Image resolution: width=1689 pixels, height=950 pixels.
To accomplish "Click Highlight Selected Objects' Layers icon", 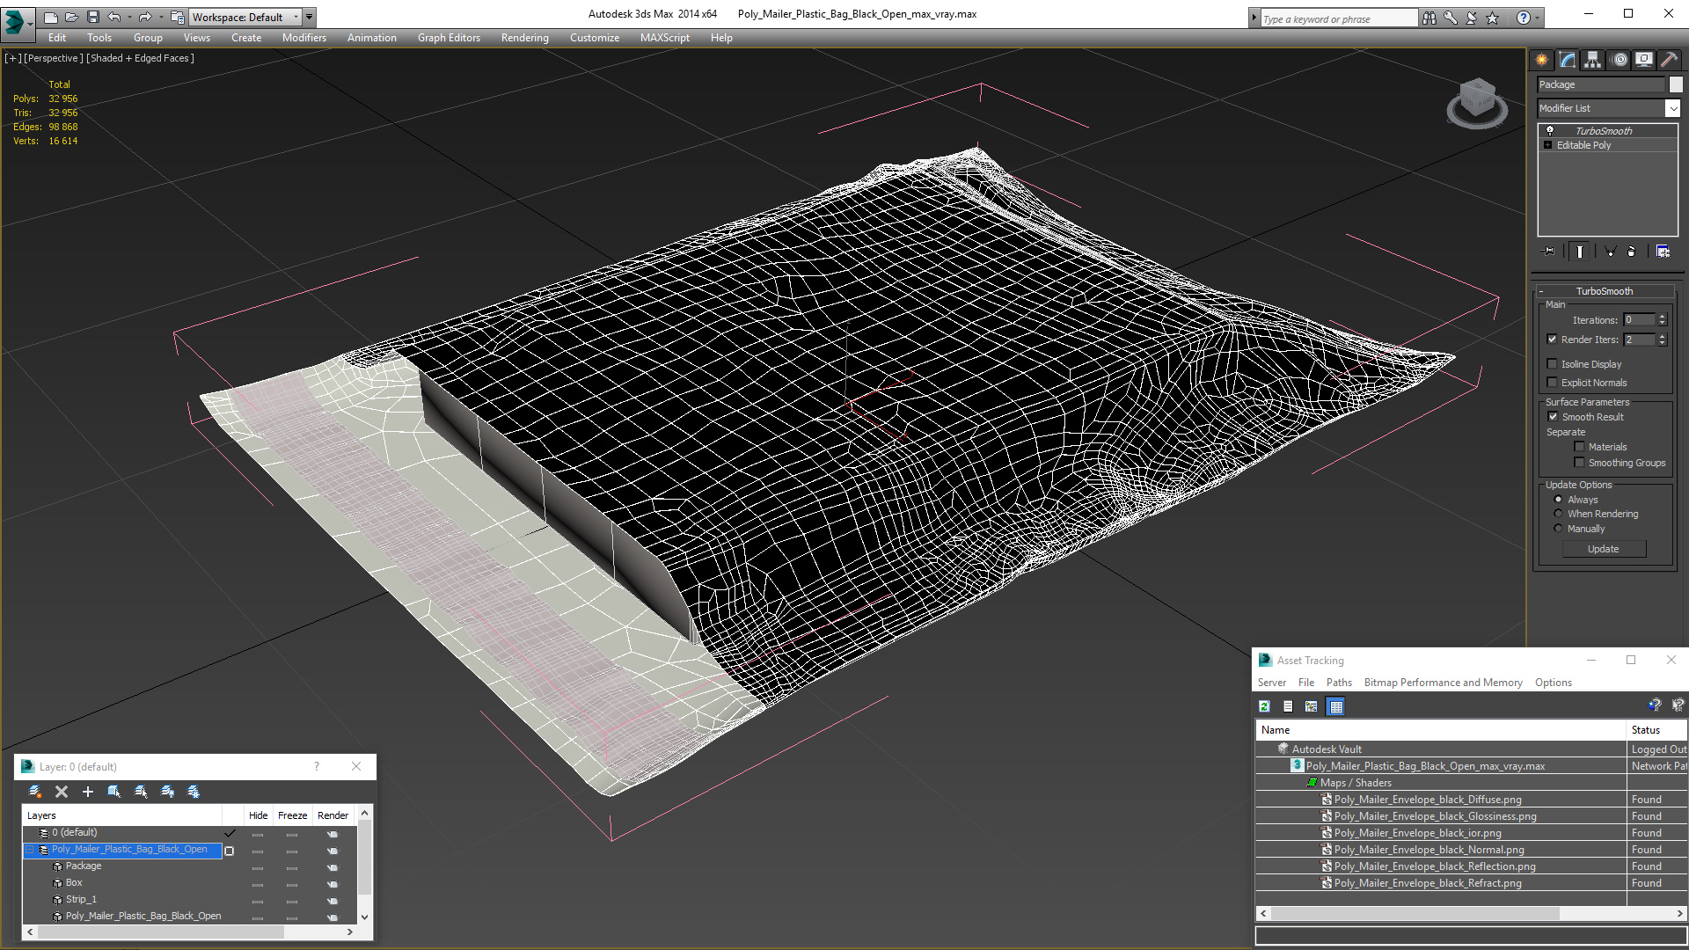I will [x=141, y=792].
